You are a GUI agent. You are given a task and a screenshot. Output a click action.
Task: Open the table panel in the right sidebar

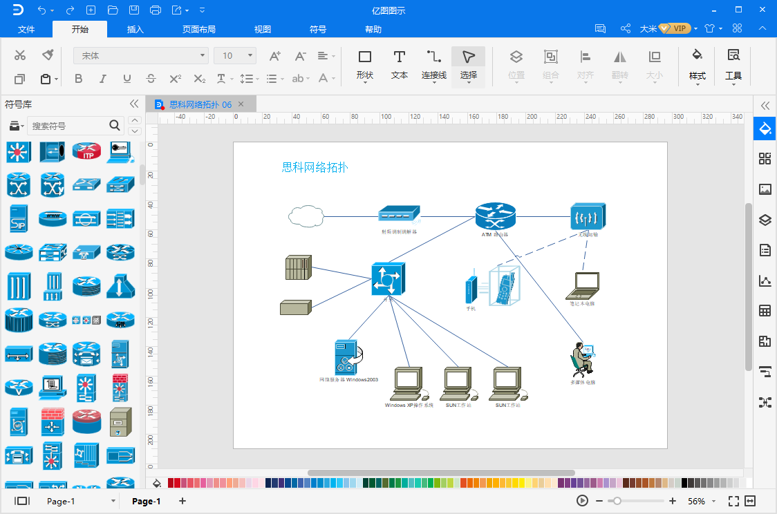pyautogui.click(x=765, y=311)
